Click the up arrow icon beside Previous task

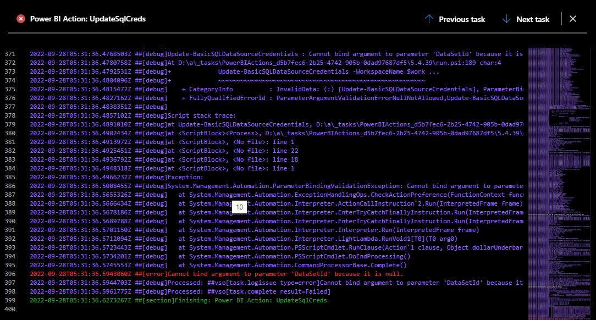coord(429,19)
